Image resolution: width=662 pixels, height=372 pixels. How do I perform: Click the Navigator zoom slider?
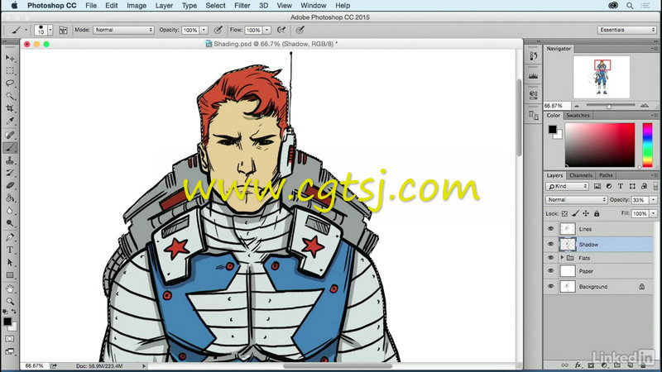tap(611, 106)
